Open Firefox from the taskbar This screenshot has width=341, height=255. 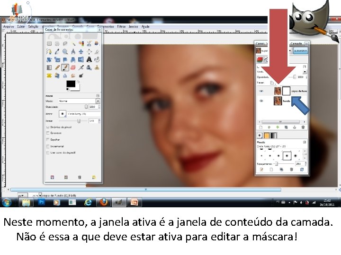[104, 202]
